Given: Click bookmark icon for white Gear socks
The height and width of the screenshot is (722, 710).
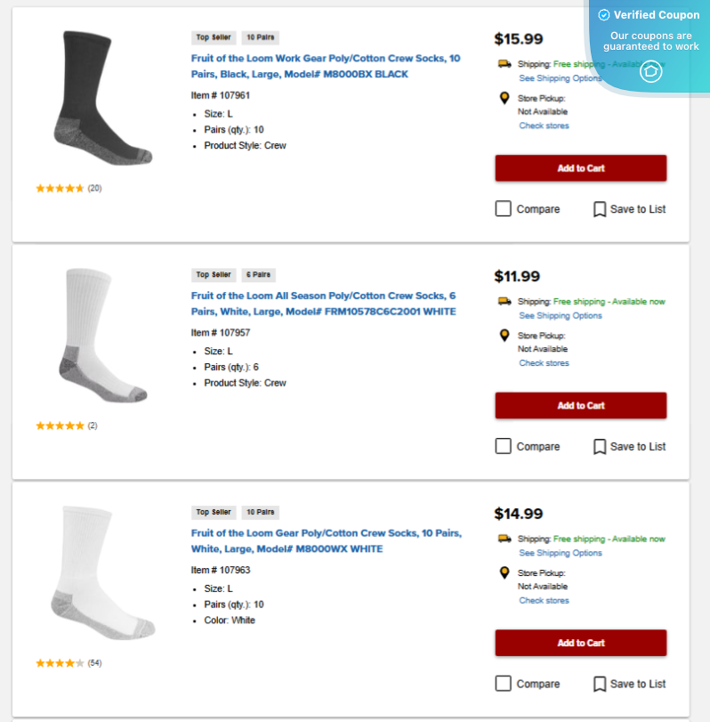Looking at the screenshot, I should coord(600,684).
